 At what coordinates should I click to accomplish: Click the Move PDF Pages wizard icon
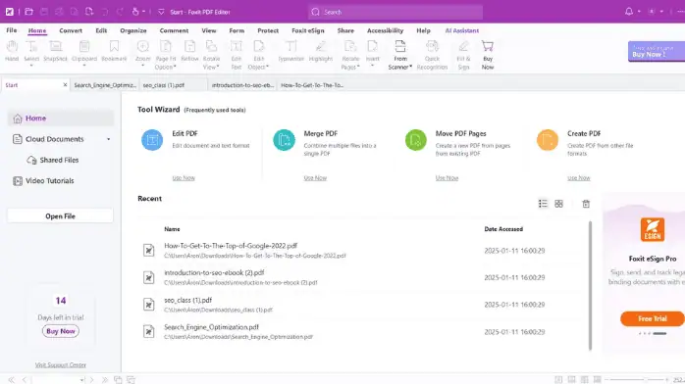coord(415,140)
